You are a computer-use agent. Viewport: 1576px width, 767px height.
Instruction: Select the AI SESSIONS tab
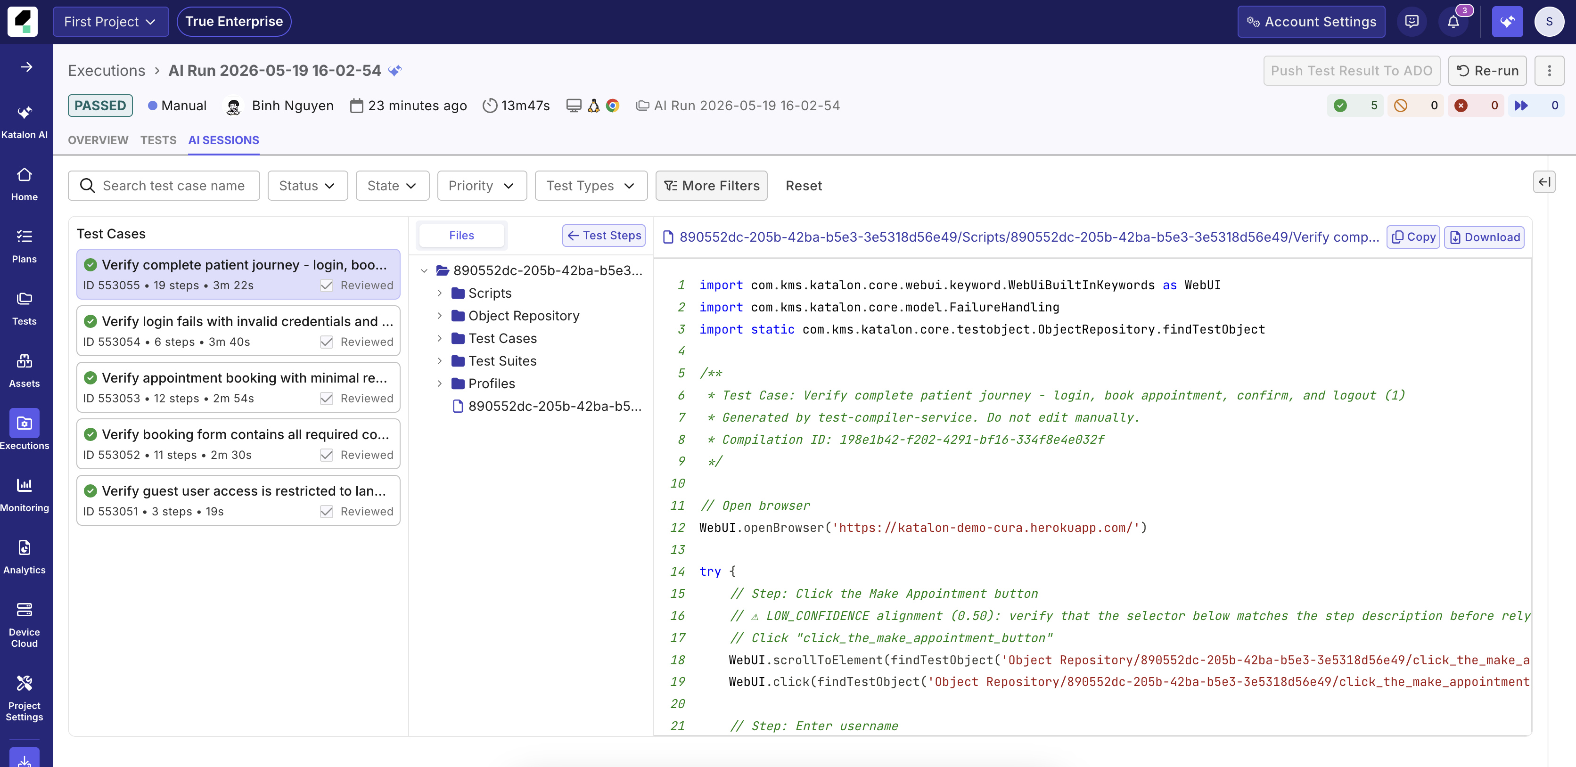pyautogui.click(x=223, y=140)
